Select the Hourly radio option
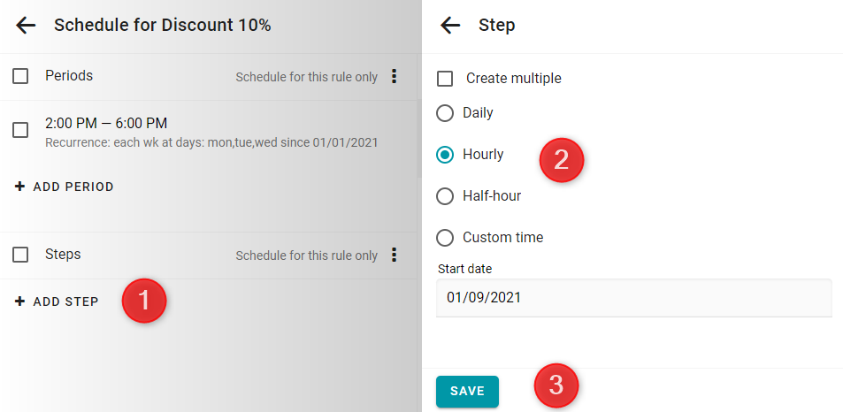Image resolution: width=843 pixels, height=412 pixels. click(x=445, y=155)
